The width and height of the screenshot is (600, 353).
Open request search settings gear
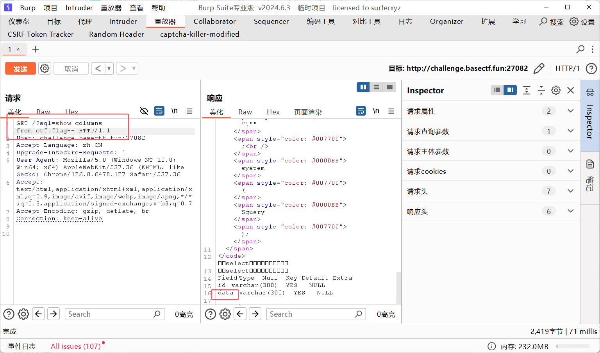[23, 314]
